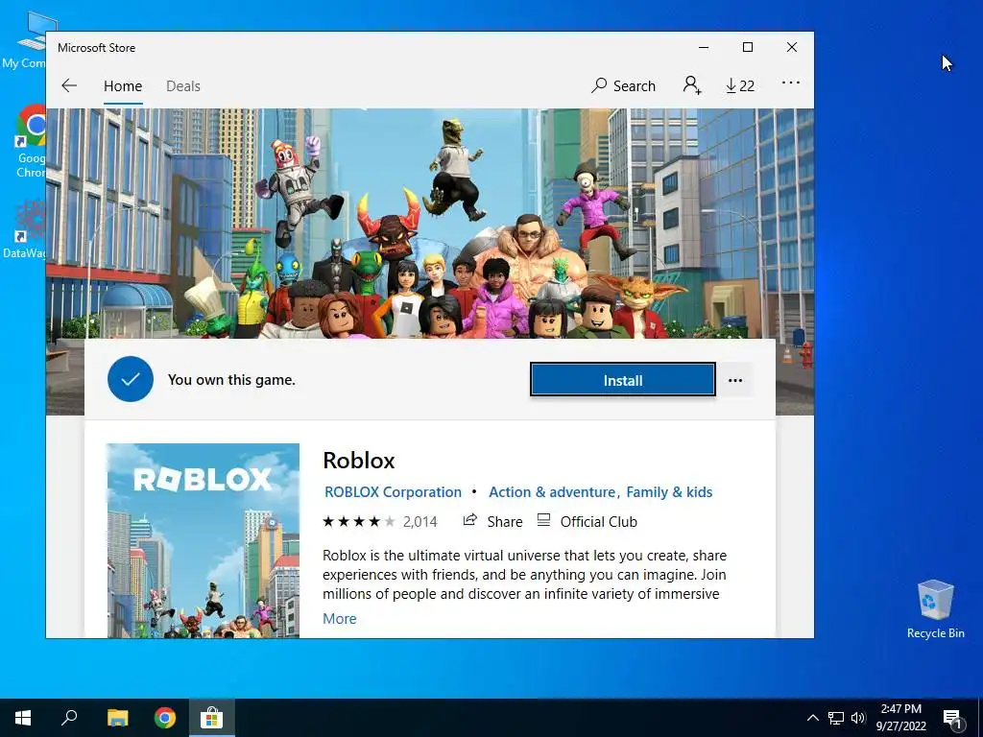The width and height of the screenshot is (983, 737).
Task: Open more options beside Install button
Action: tap(734, 380)
